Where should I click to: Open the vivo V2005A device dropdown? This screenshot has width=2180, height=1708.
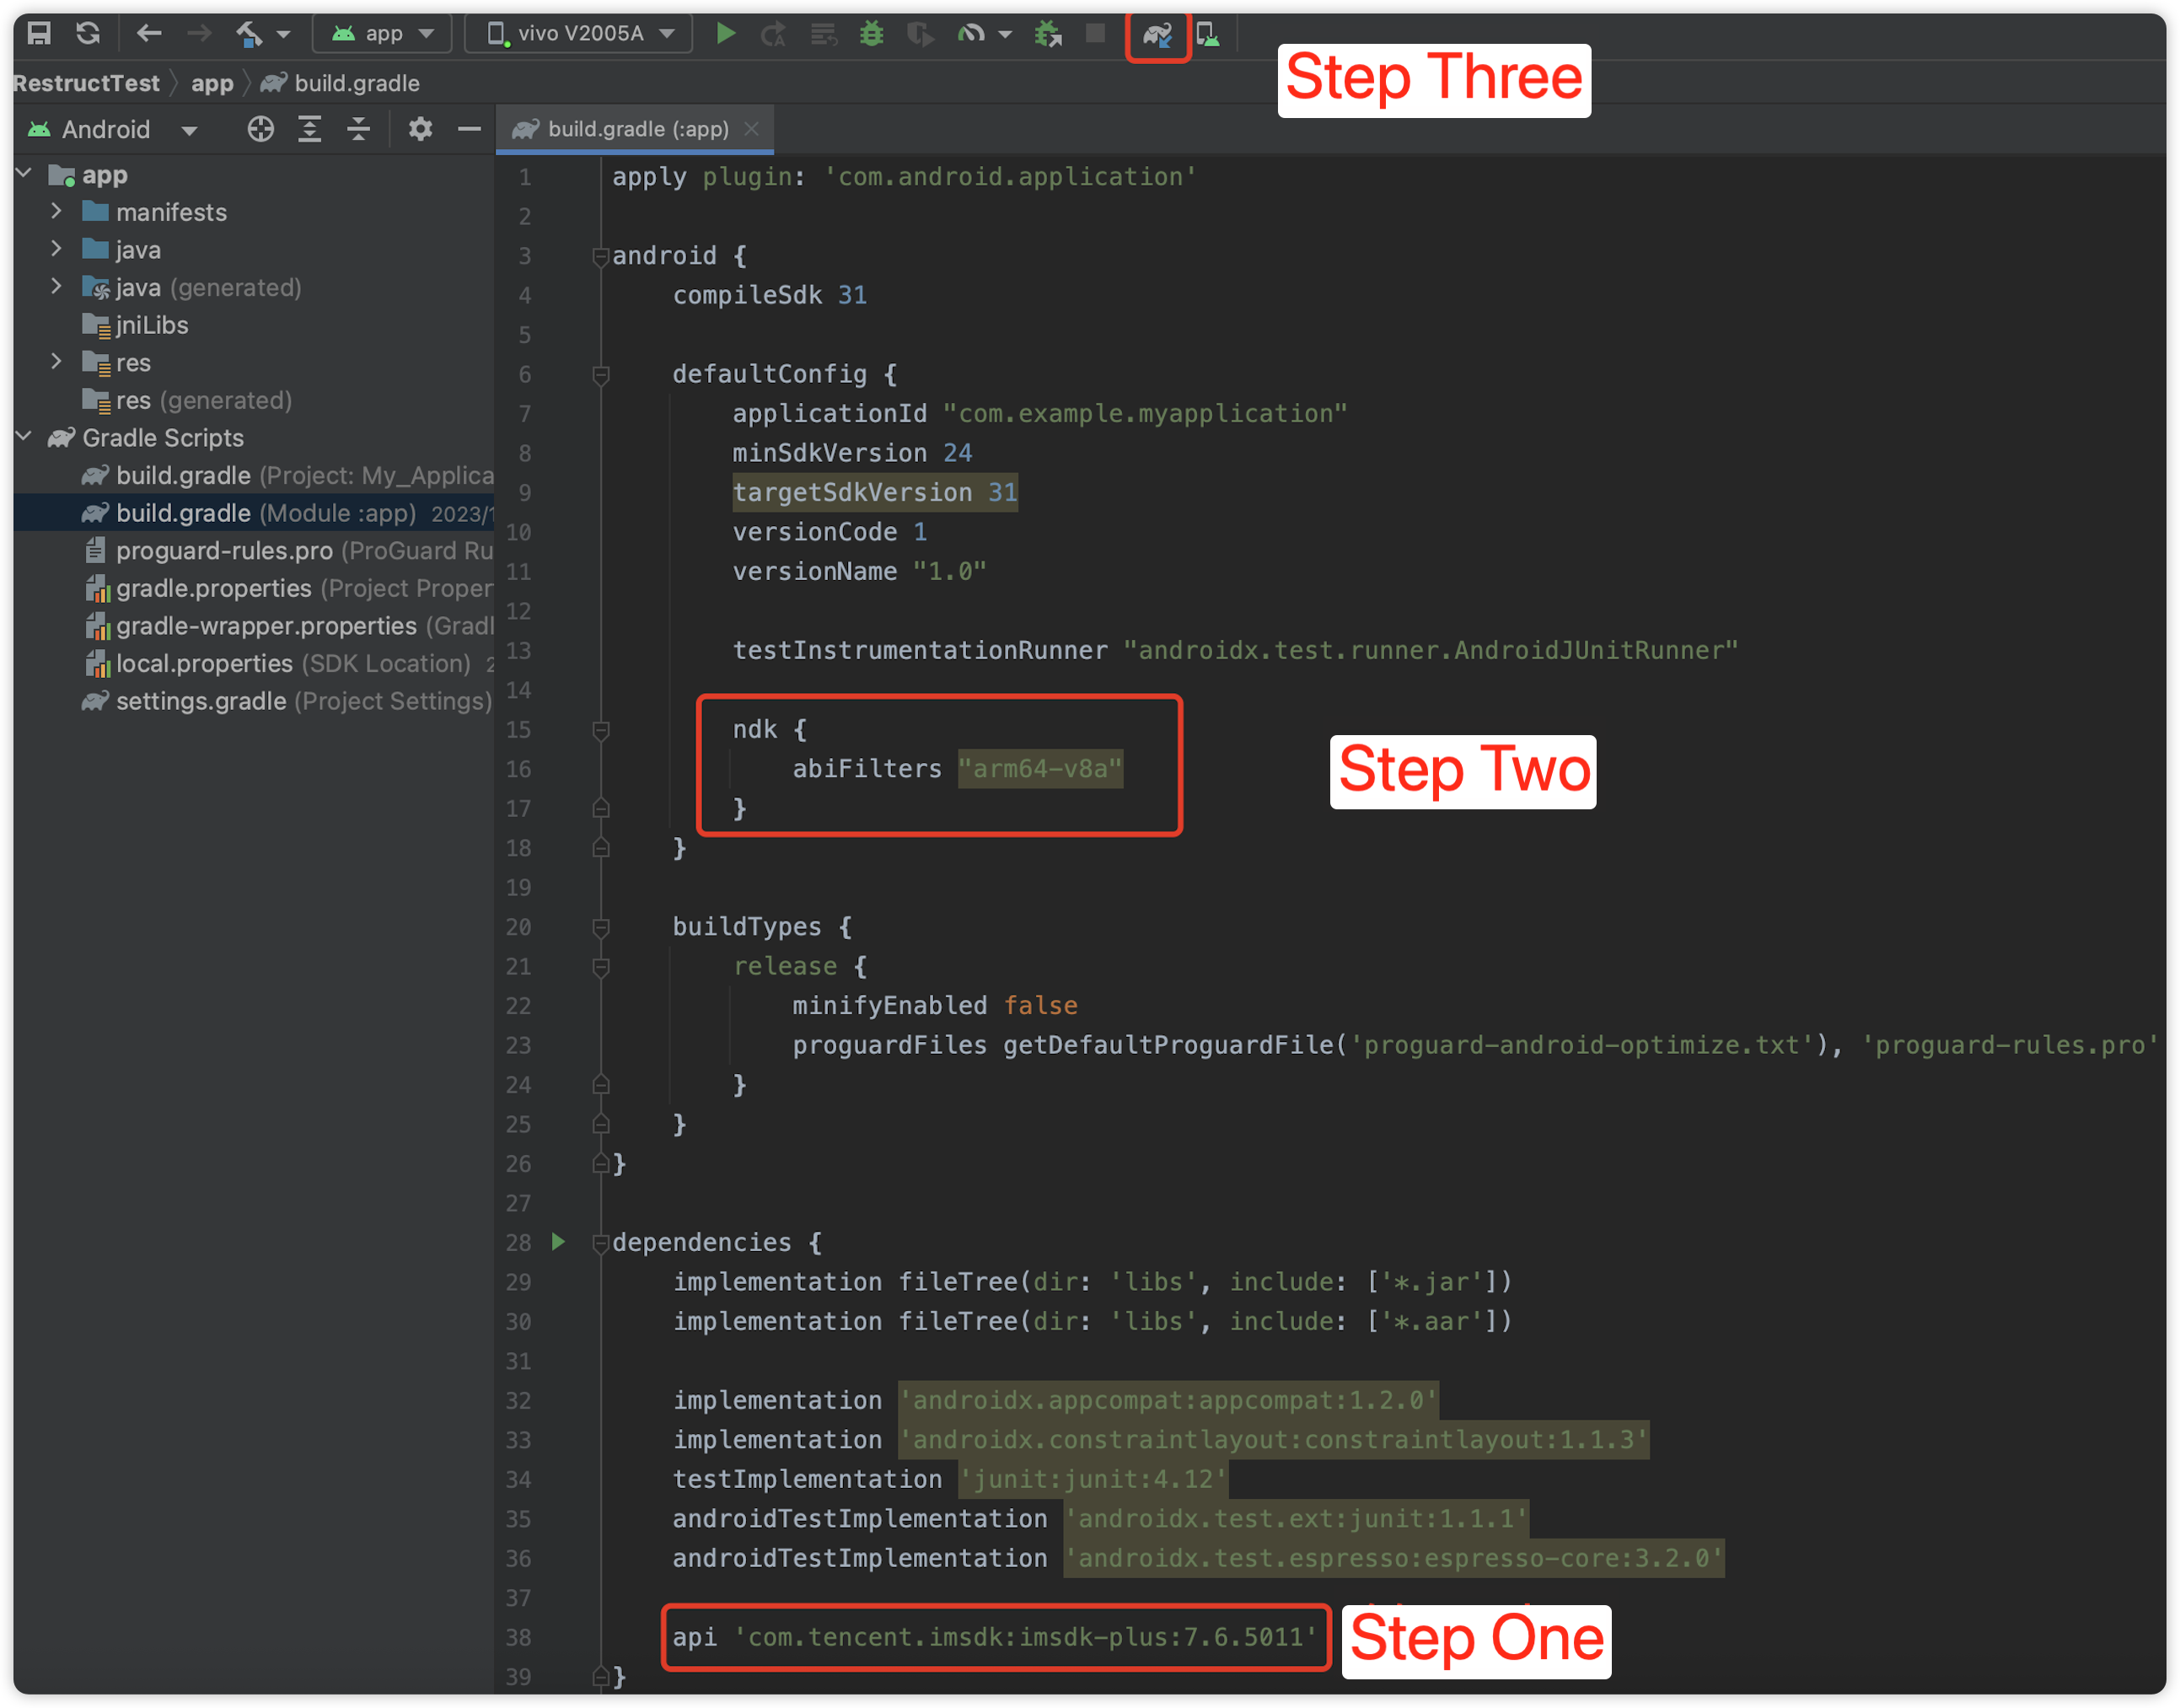tap(580, 34)
